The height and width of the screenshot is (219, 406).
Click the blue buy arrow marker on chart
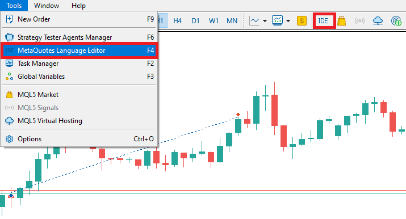point(11,196)
